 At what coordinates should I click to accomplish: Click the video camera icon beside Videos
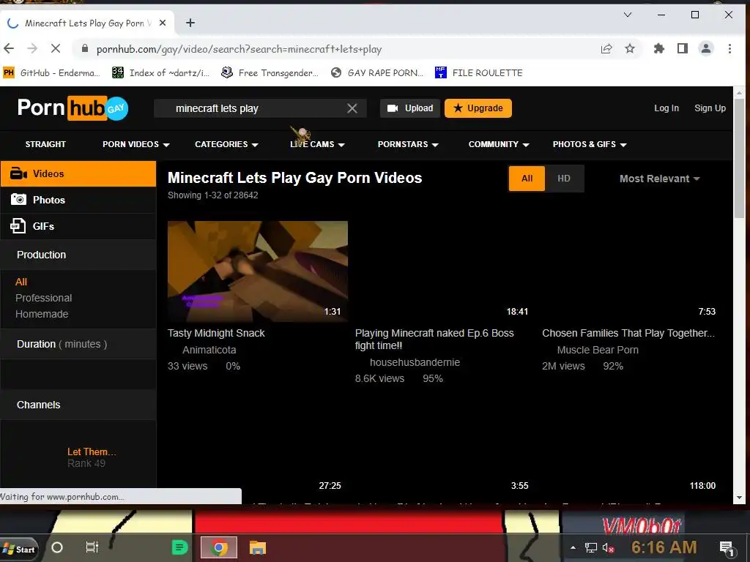pyautogui.click(x=18, y=173)
